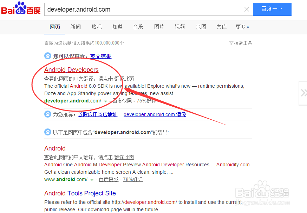Click the Baidu logo
Image resolution: width=307 pixels, height=213 pixels.
(21, 8)
